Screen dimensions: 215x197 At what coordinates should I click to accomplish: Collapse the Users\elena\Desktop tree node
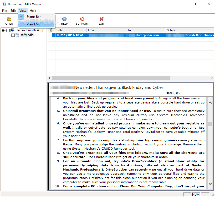tap(3, 30)
